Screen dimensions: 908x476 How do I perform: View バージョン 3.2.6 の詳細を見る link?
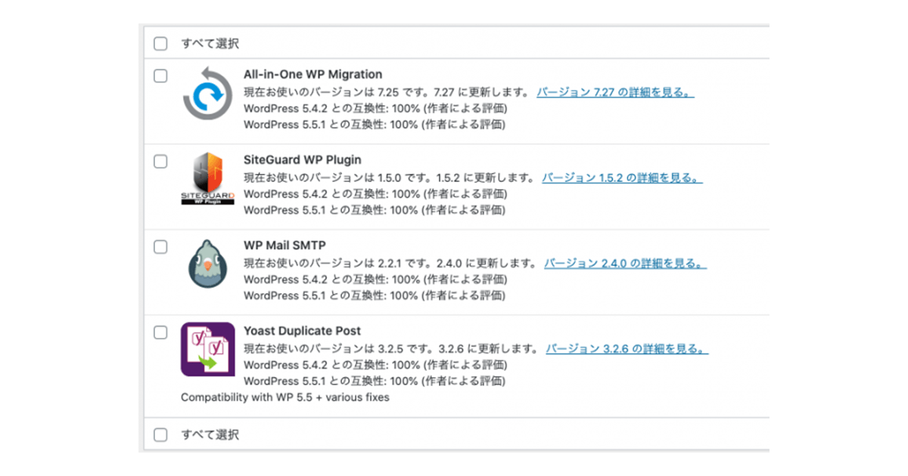click(x=627, y=349)
